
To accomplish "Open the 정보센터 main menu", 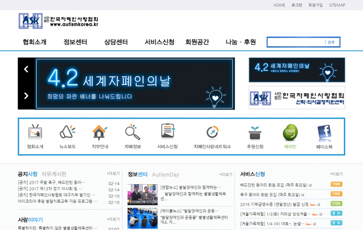I will point(75,42).
